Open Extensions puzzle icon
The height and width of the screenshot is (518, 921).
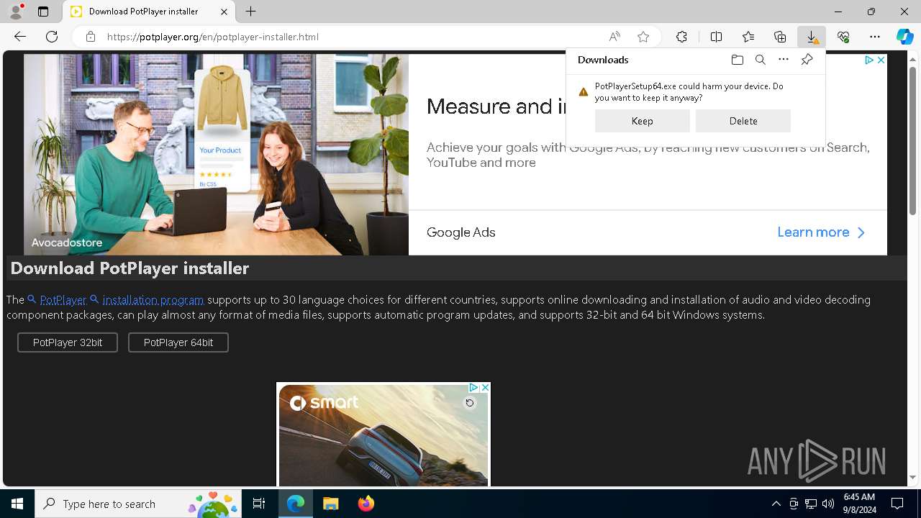681,37
